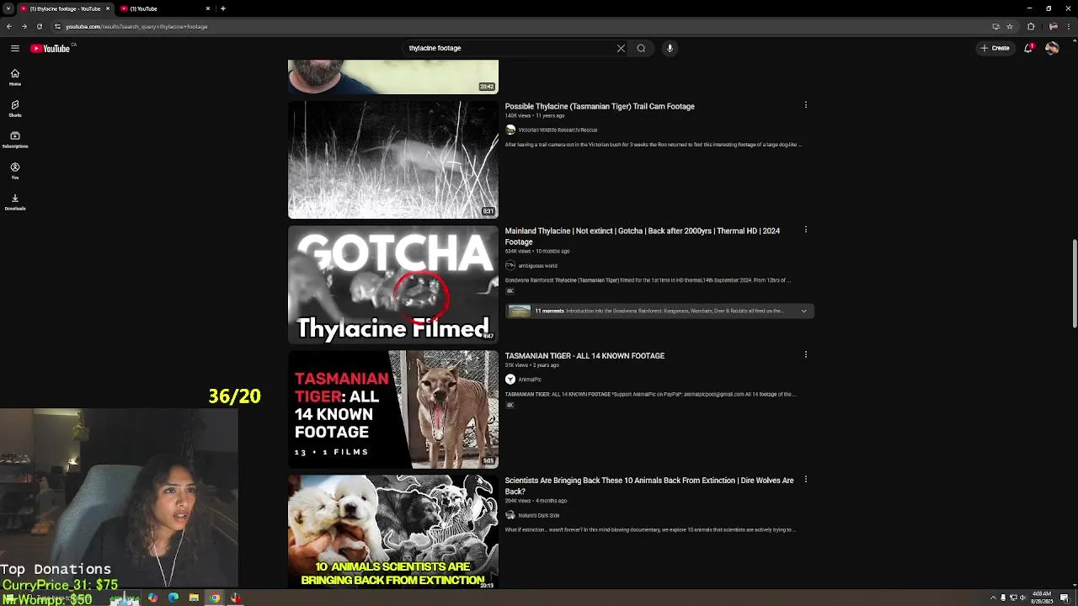Open the Chrome three-dot menu
This screenshot has height=606, width=1078.
click(1069, 26)
